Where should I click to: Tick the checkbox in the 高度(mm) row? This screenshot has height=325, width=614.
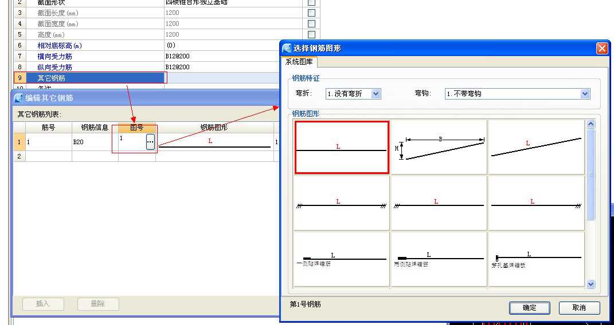(312, 34)
